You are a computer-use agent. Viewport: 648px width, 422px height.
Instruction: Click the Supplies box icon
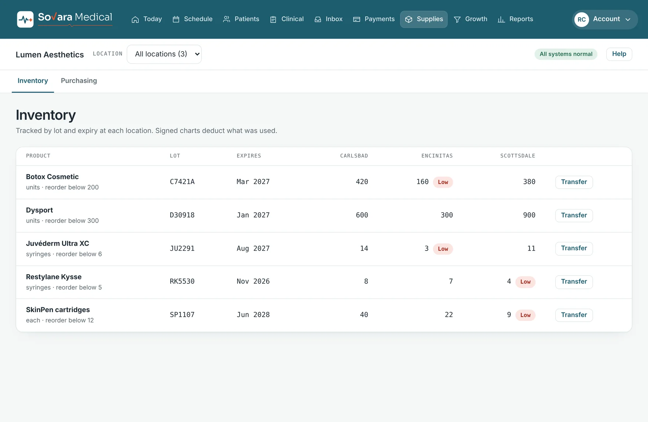point(409,19)
